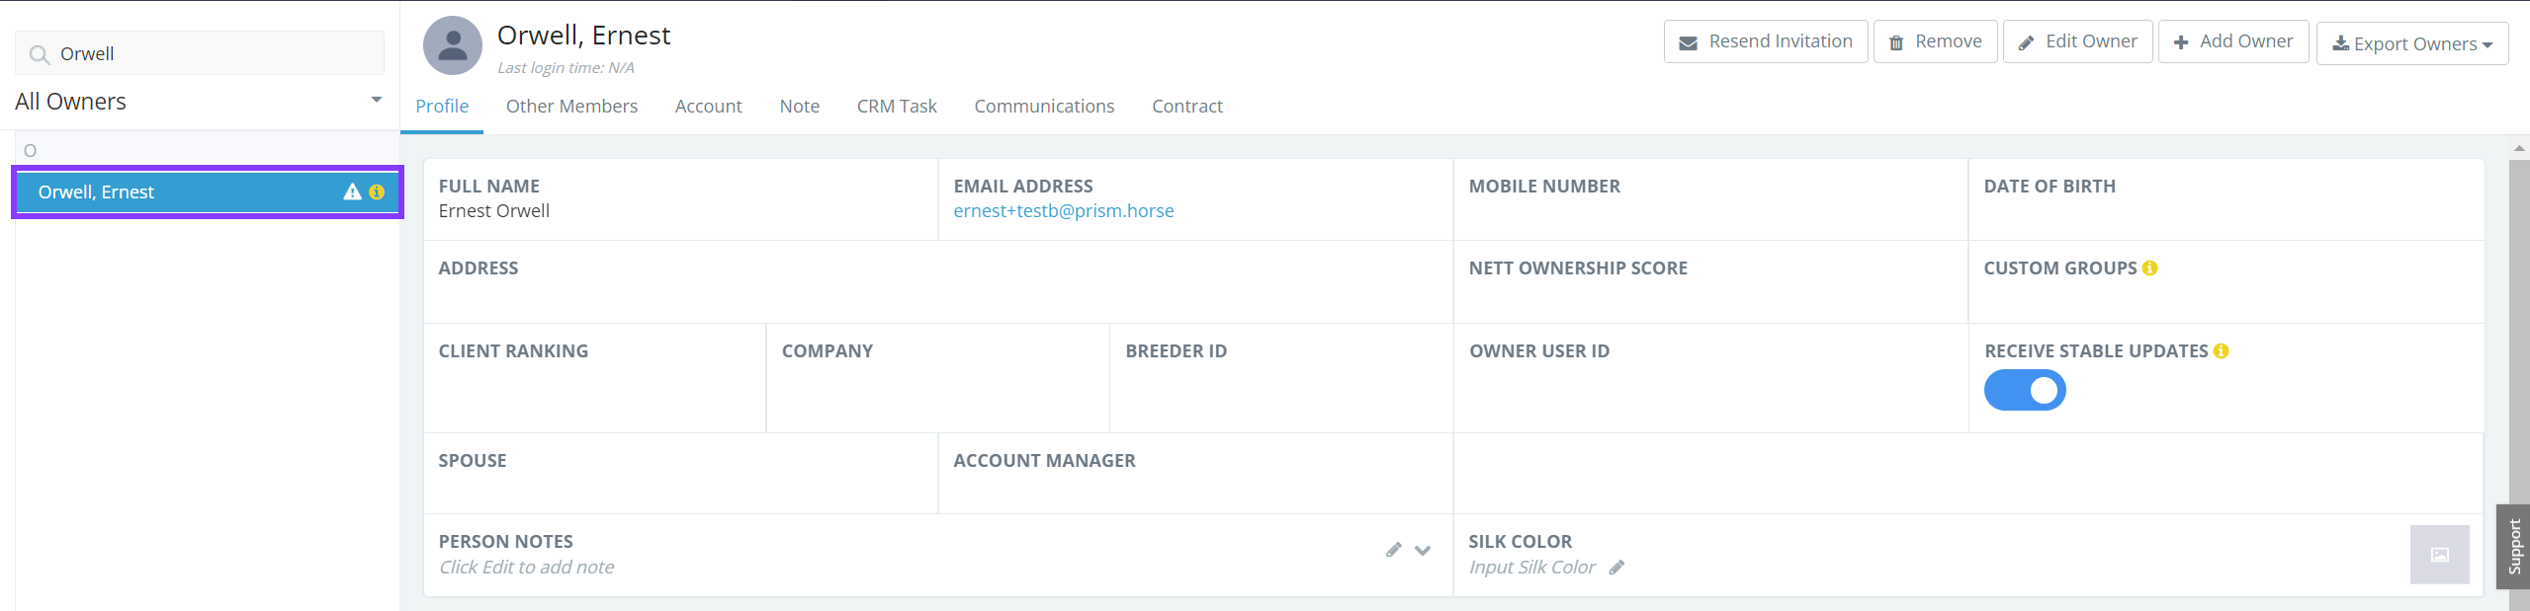The width and height of the screenshot is (2530, 611).
Task: Click the silk color image thumbnail
Action: click(2440, 555)
